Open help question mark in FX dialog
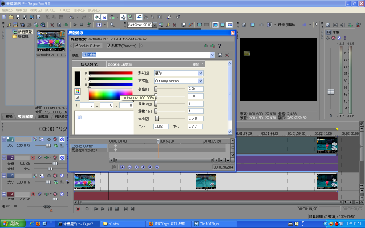Viewport: 365px width, 228px height. pyautogui.click(x=219, y=46)
